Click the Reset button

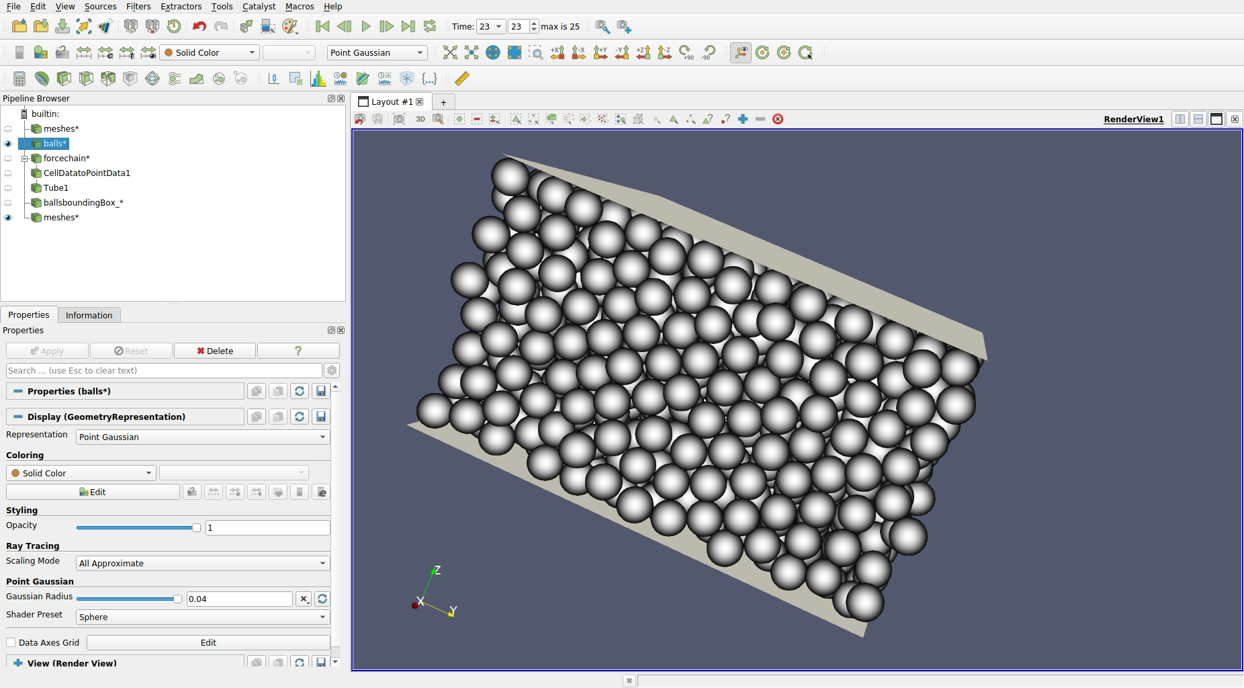(131, 351)
